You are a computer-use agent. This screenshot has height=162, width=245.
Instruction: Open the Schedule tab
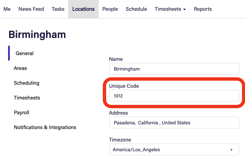[136, 9]
